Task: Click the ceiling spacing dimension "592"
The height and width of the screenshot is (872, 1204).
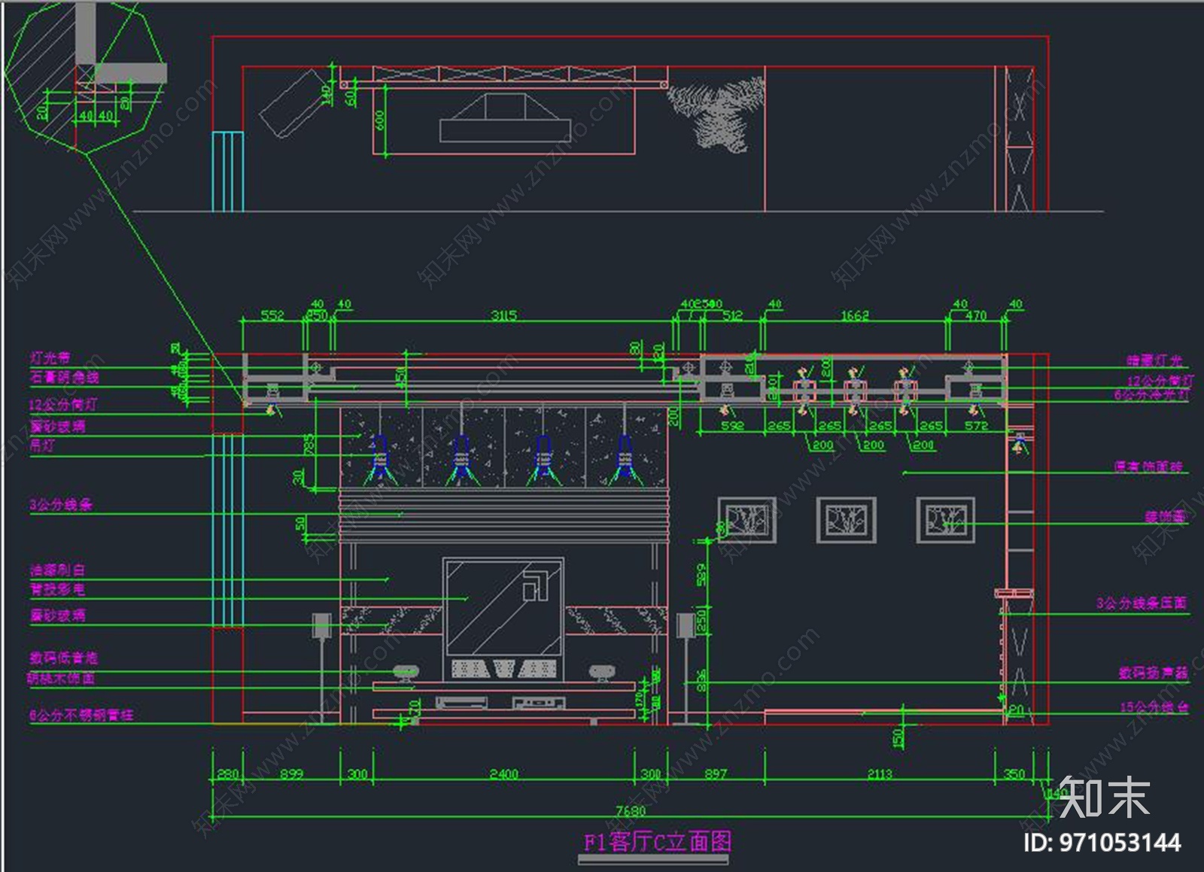Action: point(732,425)
